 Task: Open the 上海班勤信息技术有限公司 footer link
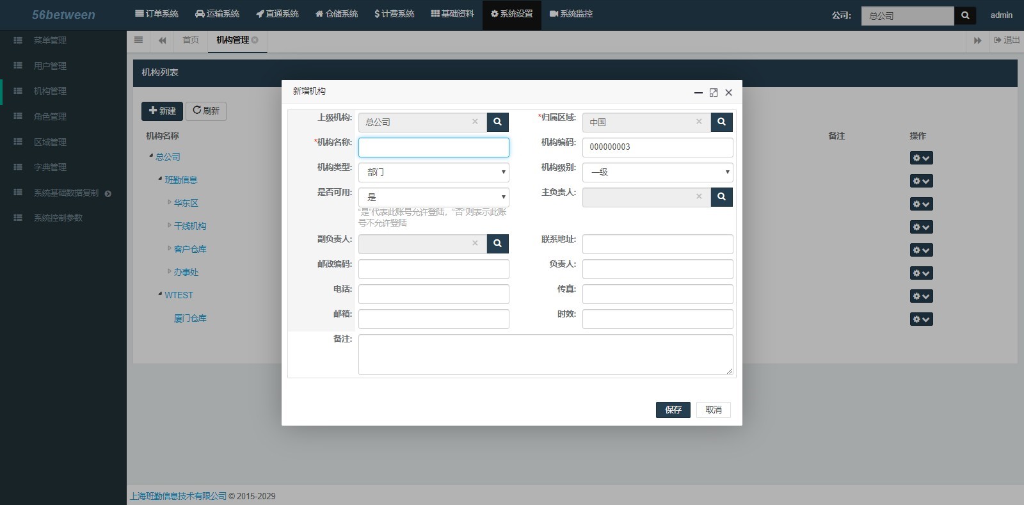coord(179,496)
